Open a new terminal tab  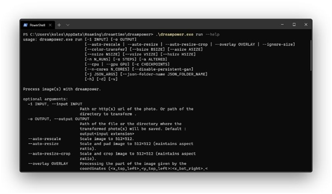coord(59,25)
